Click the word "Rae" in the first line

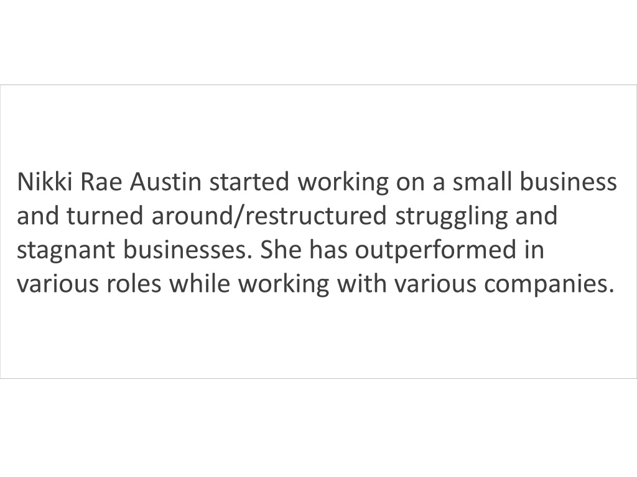pyautogui.click(x=101, y=182)
